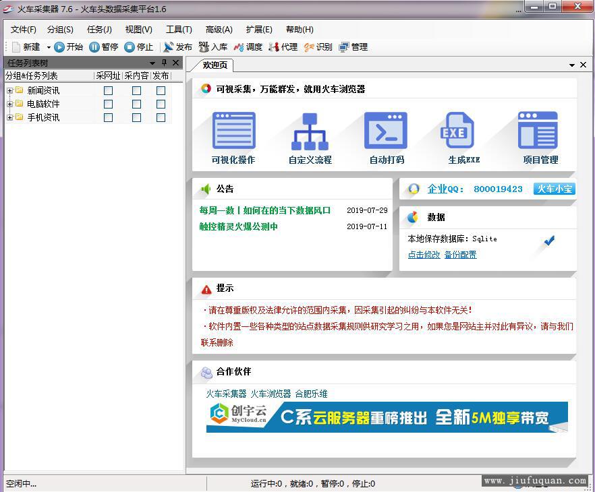Viewport: 595px width, 492px height.
Task: Open the tab list dropdown arrow beside 欢迎页
Action: click(572, 65)
